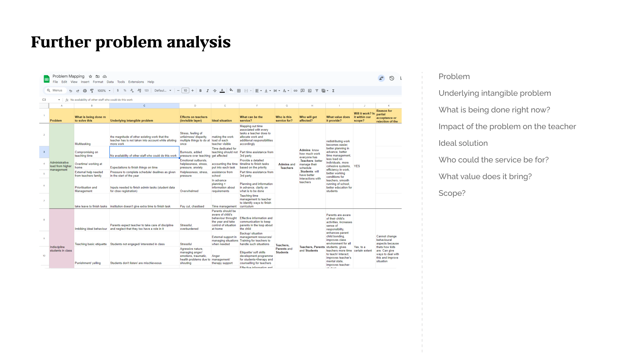The width and height of the screenshot is (628, 353).
Task: Click the Menus search box
Action: [x=57, y=91]
